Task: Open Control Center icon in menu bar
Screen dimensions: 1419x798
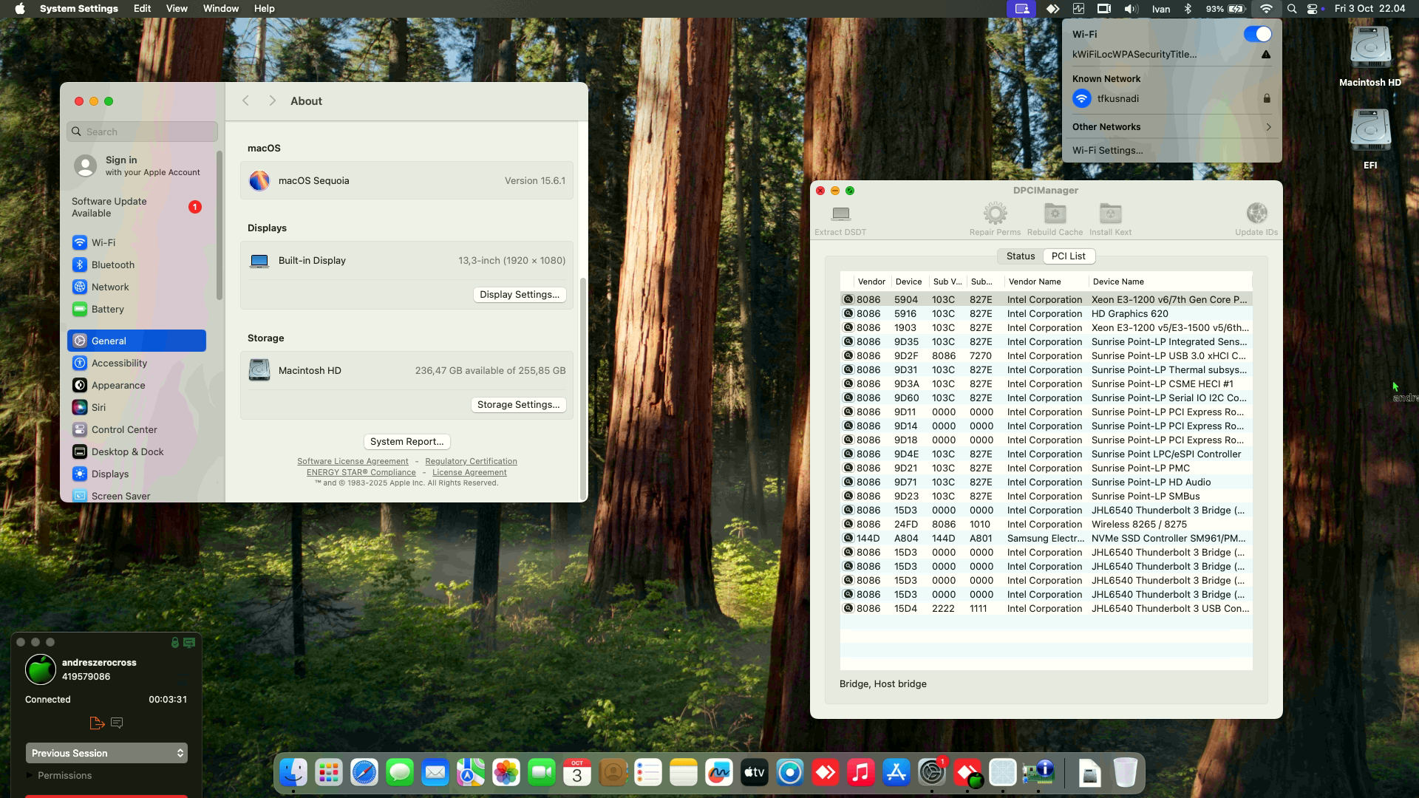Action: [x=1312, y=9]
